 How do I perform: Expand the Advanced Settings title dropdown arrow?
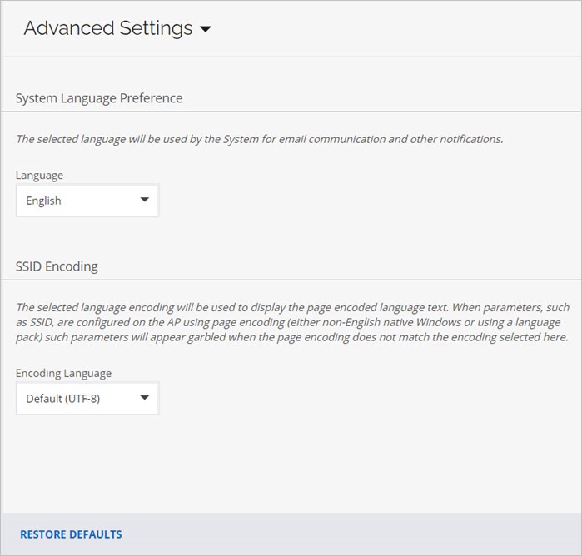(x=206, y=28)
